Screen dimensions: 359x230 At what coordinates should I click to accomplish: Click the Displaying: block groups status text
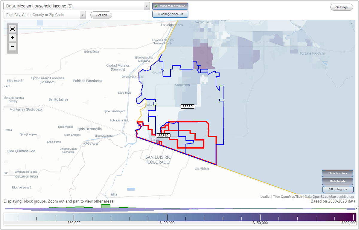[59, 201]
